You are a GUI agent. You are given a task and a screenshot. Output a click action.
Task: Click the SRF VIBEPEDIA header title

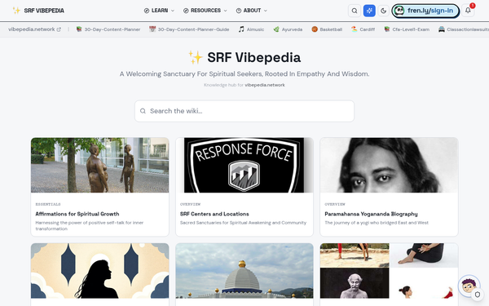(x=44, y=11)
